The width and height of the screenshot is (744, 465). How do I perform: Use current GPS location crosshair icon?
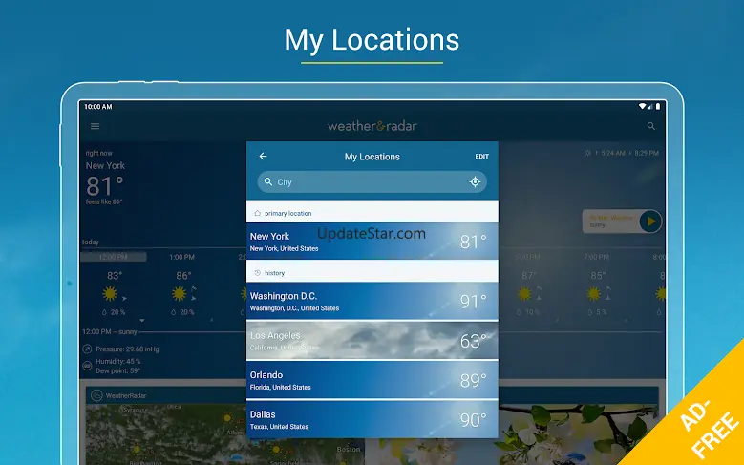(x=475, y=181)
